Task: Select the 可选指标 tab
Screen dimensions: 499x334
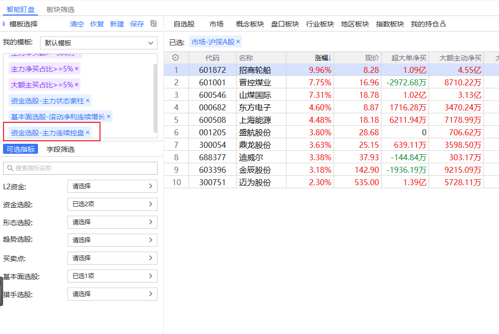Action: click(20, 149)
